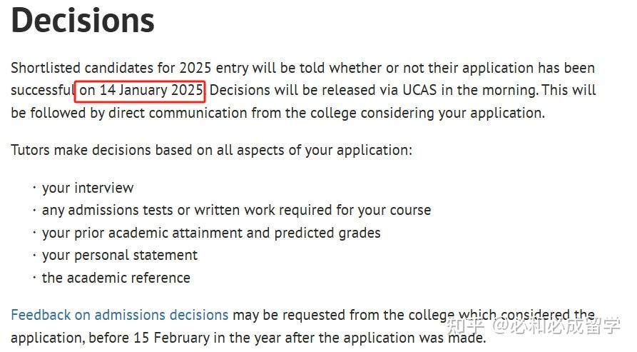Click the bullet dot before 'your interview'
Screen dimensions: 637x352
click(x=34, y=188)
